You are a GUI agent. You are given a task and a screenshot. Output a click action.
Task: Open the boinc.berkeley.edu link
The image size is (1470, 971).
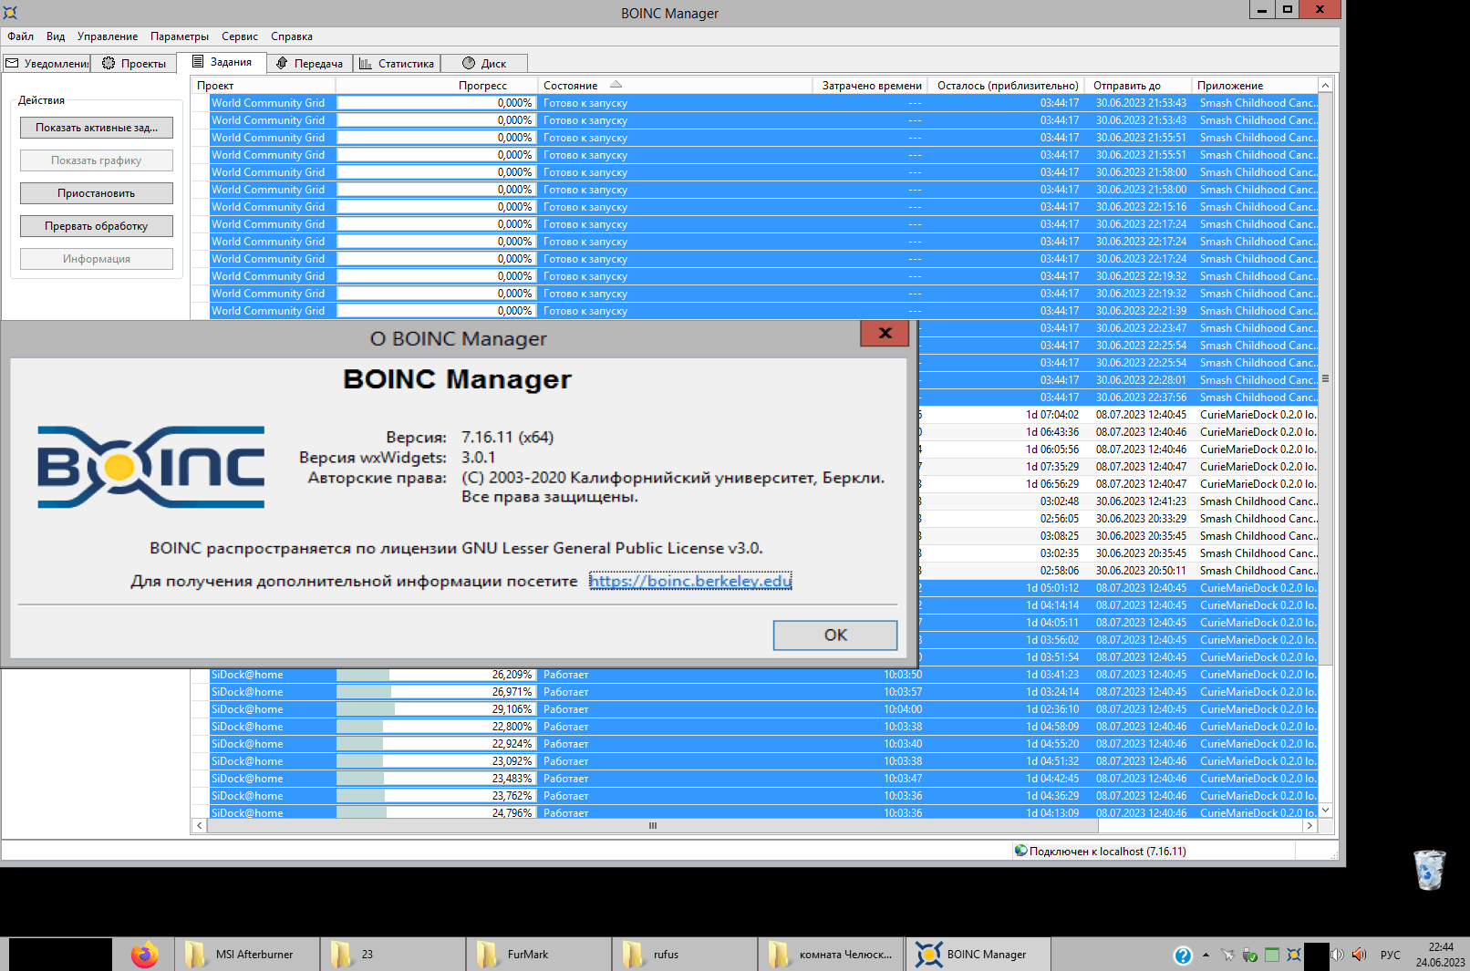(690, 581)
